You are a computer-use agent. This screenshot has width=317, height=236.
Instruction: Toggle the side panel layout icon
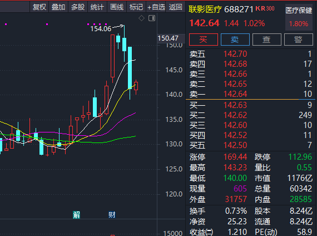point(152,18)
